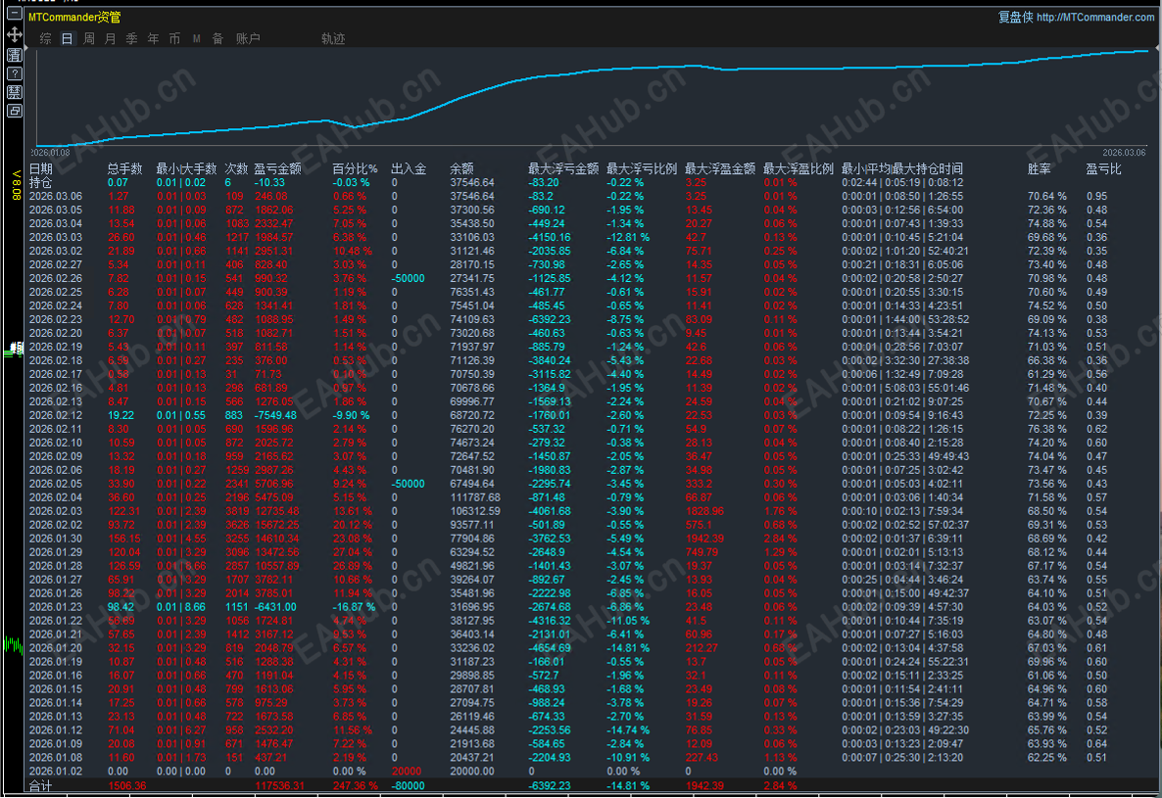This screenshot has width=1162, height=798.
Task: Click the 轨迹 trajectory tab
Action: (333, 38)
